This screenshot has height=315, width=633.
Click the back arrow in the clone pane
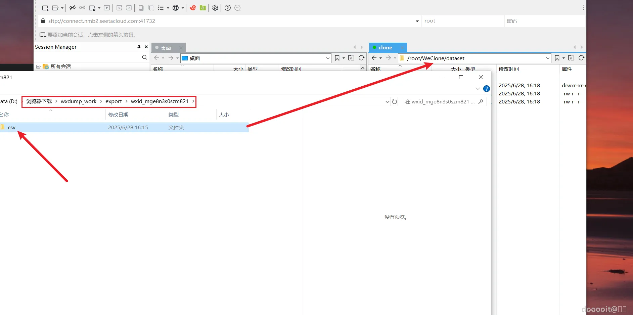click(374, 58)
